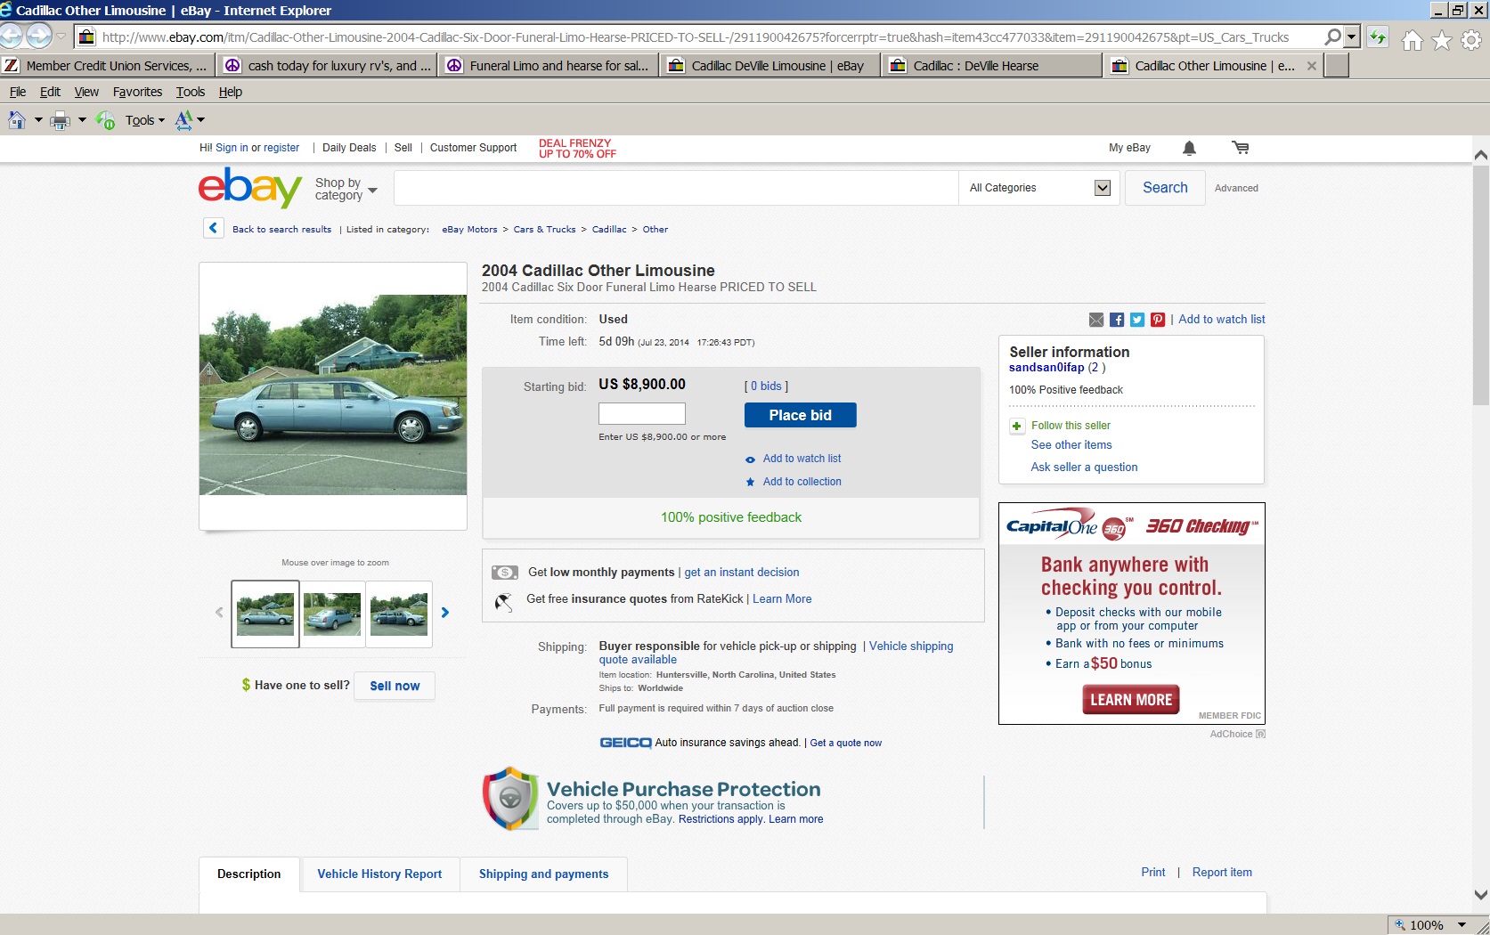Click the AdChoice icon under the ad

pyautogui.click(x=1260, y=734)
